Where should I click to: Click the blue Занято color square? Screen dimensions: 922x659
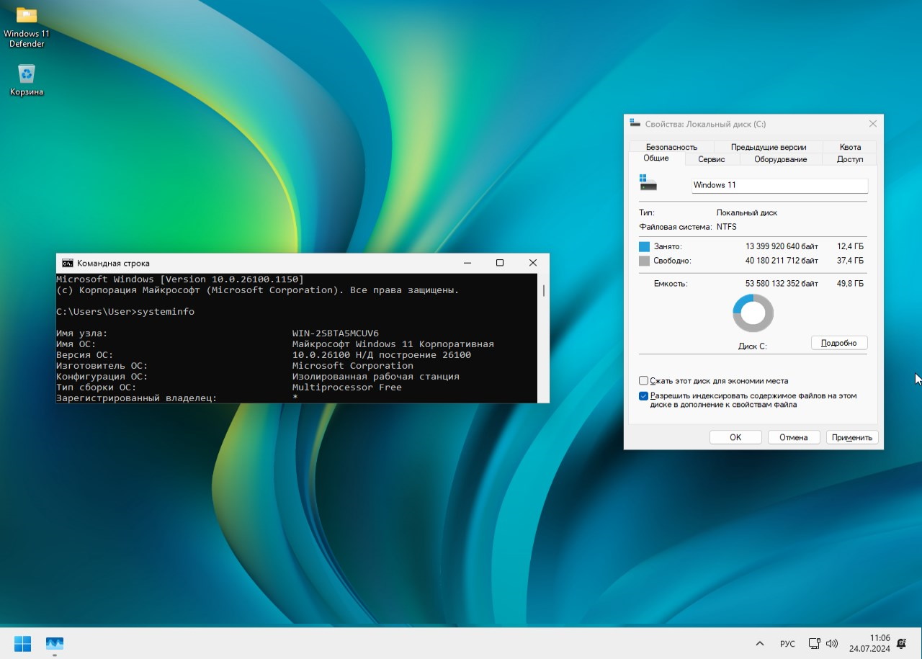644,246
